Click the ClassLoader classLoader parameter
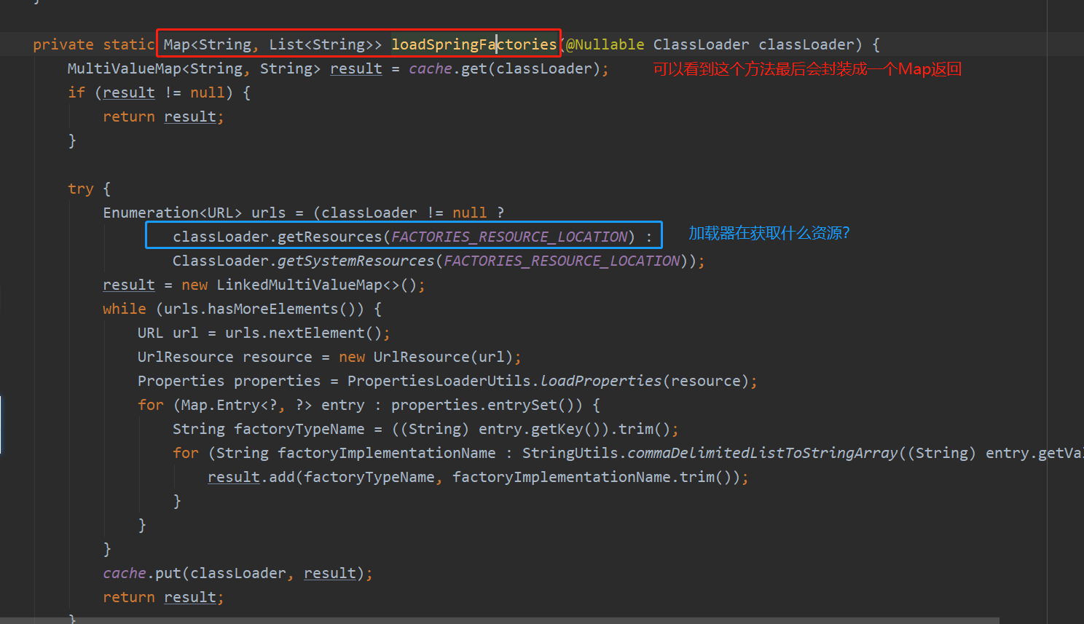The image size is (1084, 624). tap(753, 44)
